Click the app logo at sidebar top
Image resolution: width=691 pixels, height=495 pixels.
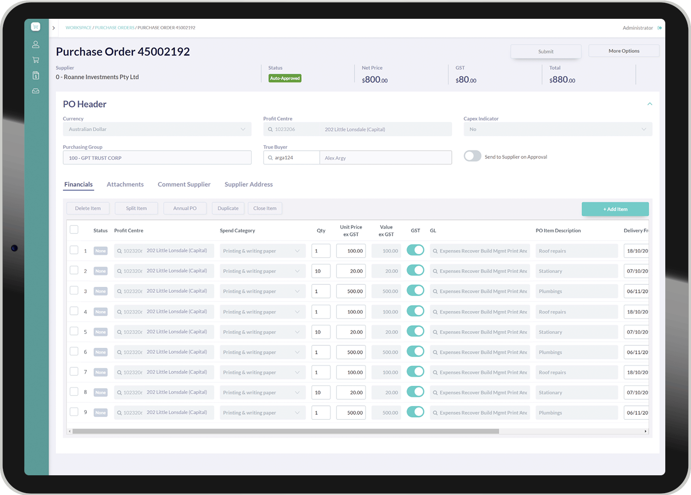(35, 27)
